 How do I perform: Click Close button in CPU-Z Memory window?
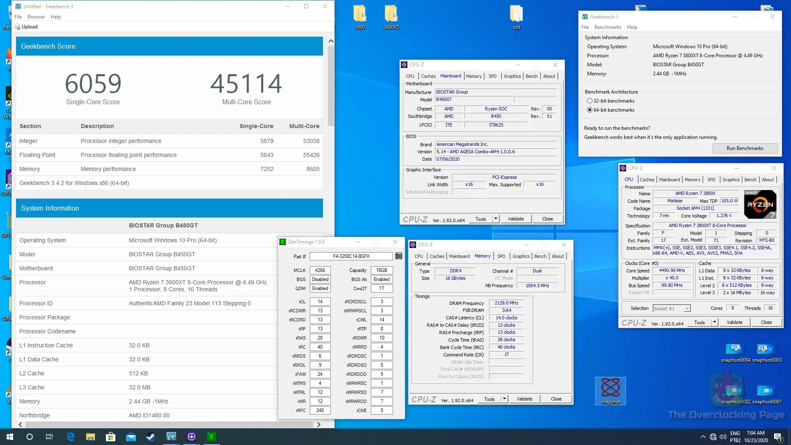556,399
